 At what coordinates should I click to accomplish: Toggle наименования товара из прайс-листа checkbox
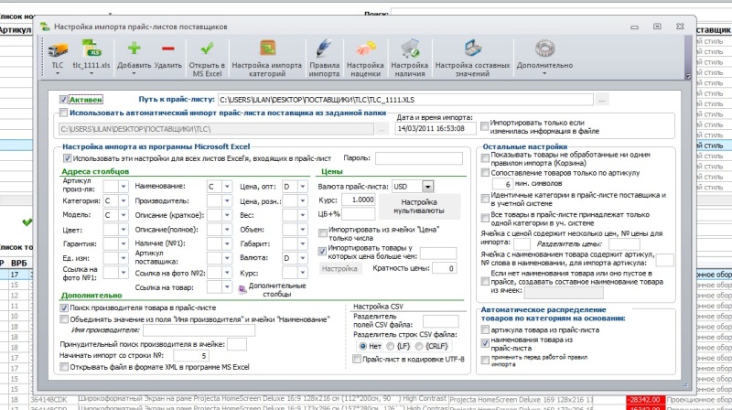[x=485, y=343]
